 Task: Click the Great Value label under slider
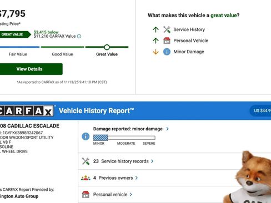point(107,54)
